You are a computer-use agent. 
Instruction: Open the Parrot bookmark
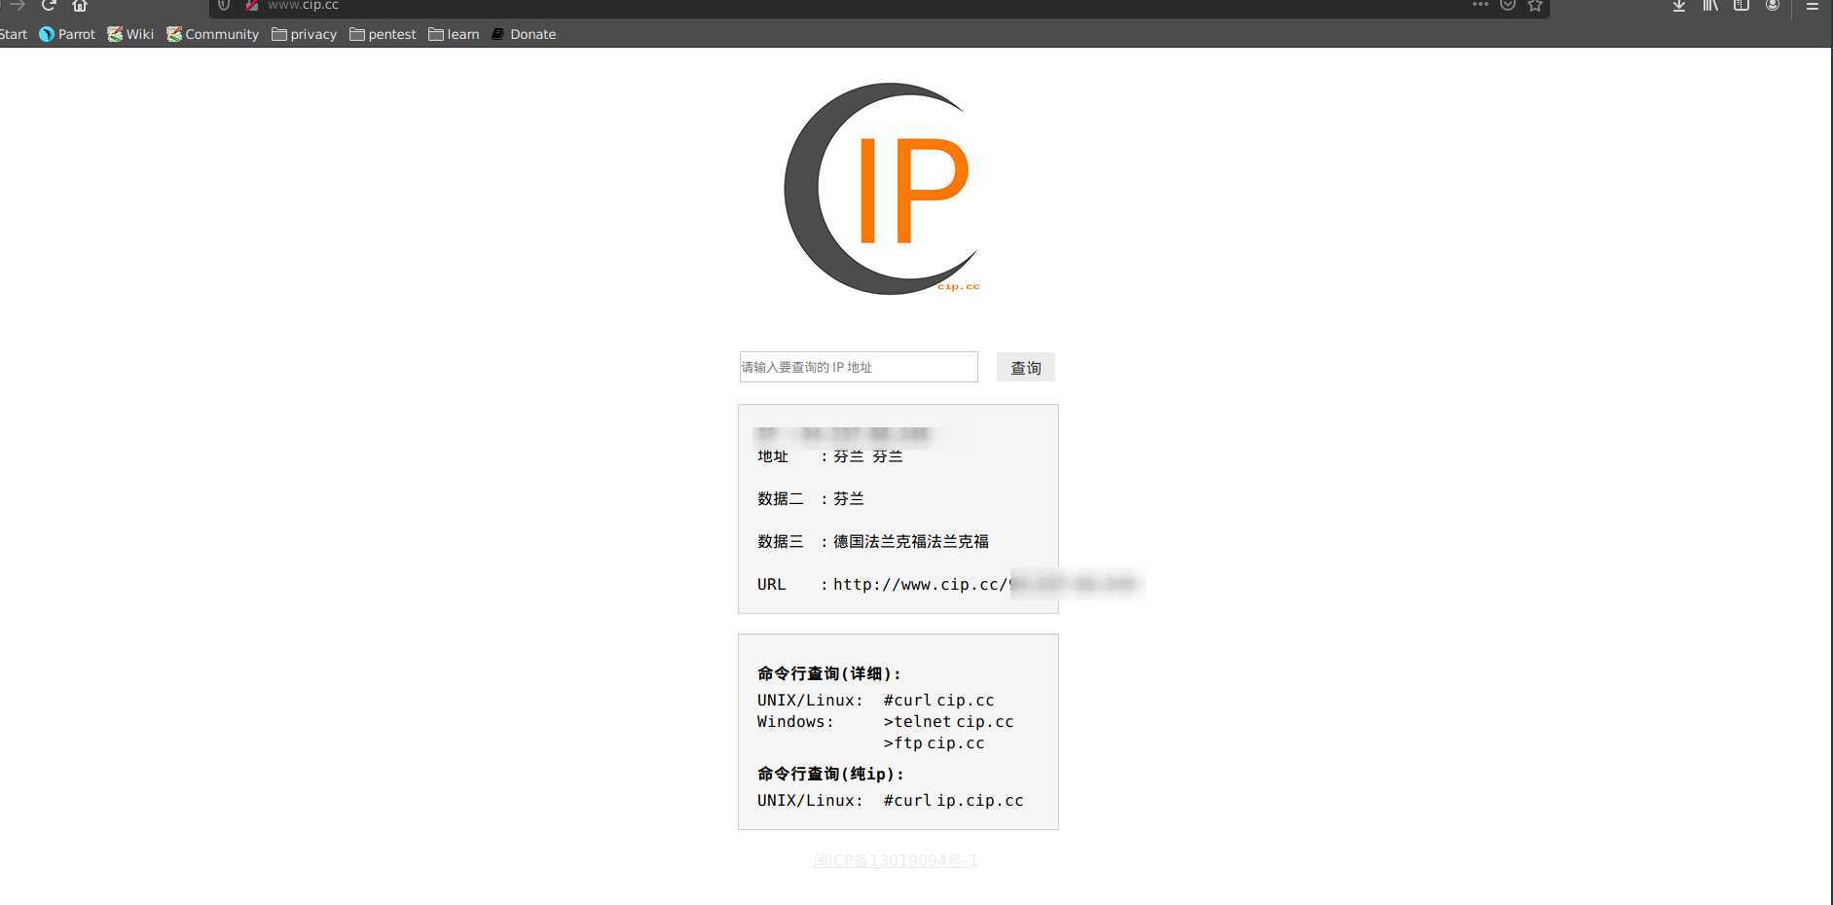67,34
